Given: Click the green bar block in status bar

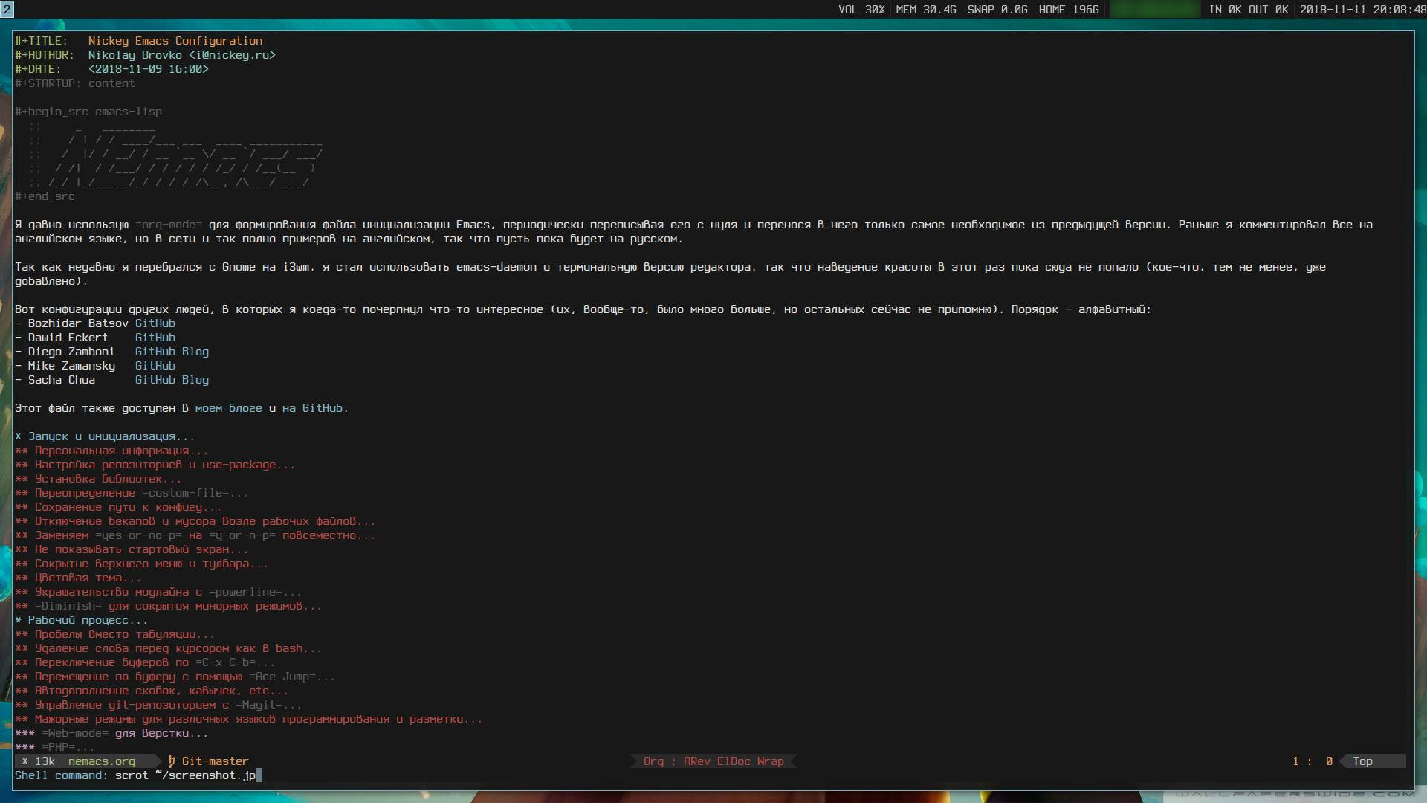Looking at the screenshot, I should (x=1153, y=10).
